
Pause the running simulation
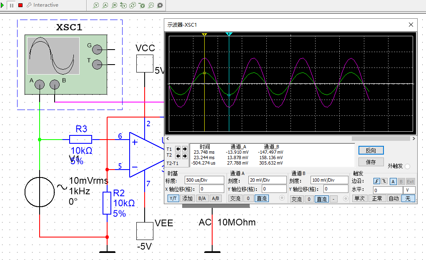11,5
